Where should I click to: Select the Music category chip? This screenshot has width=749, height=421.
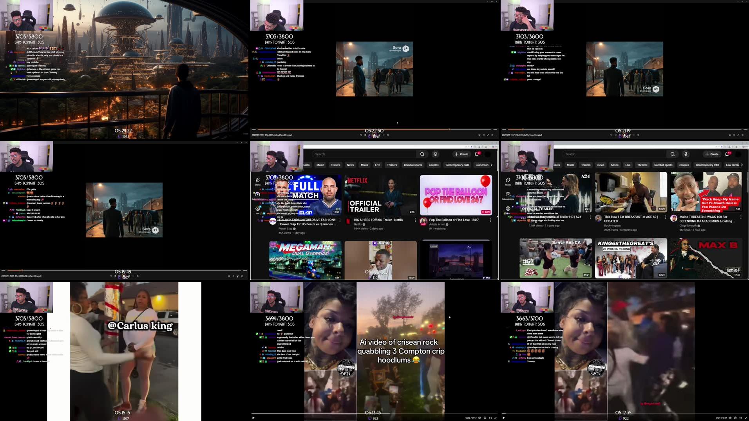coord(320,165)
